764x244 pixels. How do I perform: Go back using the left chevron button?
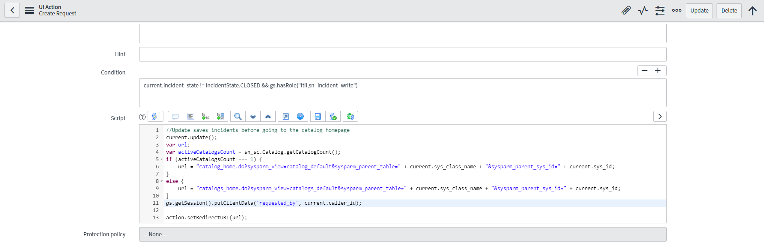pos(12,11)
